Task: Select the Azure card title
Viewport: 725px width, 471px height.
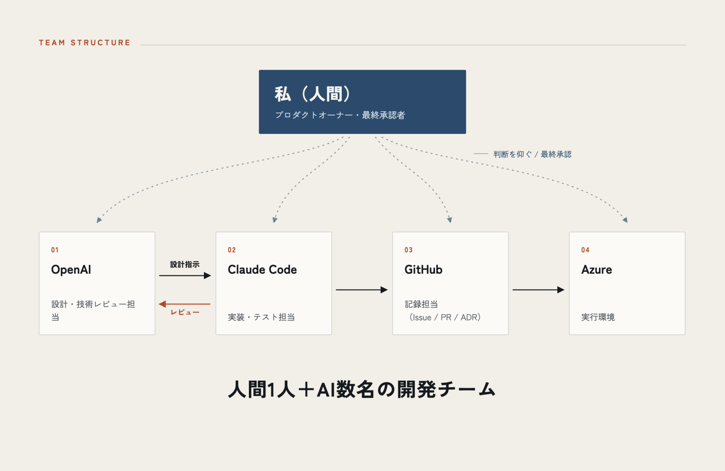Action: point(596,269)
